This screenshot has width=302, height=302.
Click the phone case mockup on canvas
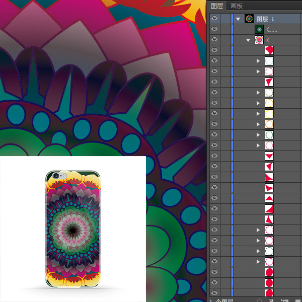pyautogui.click(x=73, y=229)
